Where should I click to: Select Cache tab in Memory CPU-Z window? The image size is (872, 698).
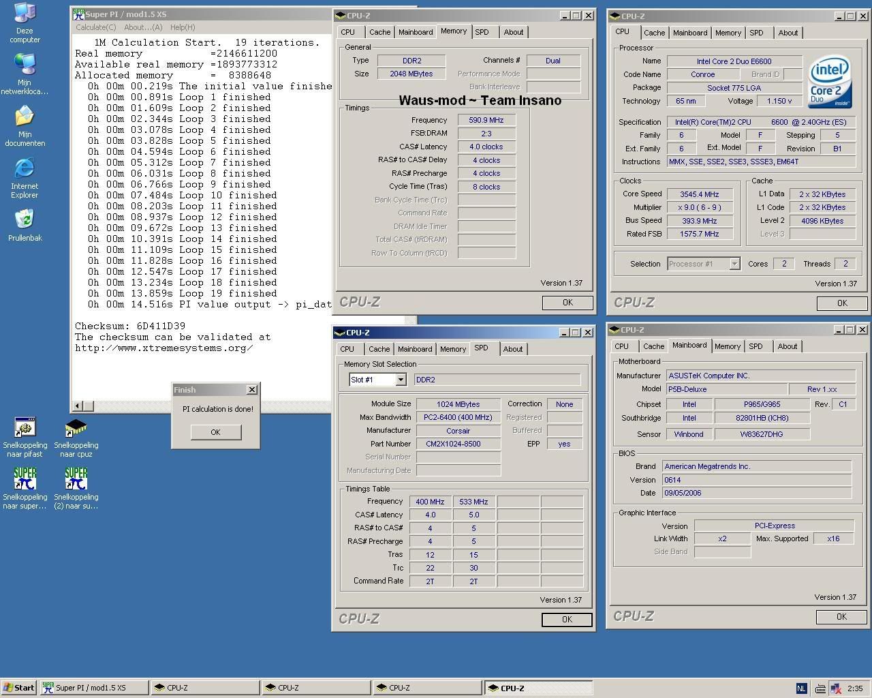pos(379,32)
